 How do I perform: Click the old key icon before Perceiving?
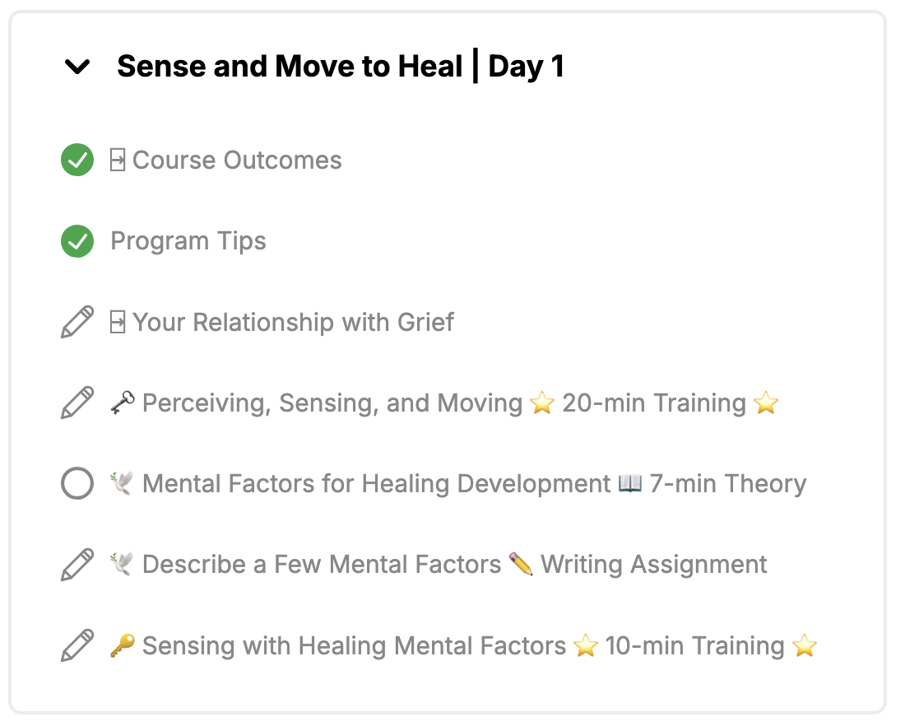coord(123,403)
